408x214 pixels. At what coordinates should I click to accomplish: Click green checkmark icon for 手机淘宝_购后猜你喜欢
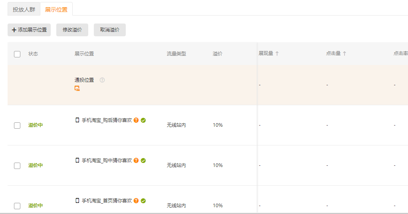pyautogui.click(x=143, y=120)
